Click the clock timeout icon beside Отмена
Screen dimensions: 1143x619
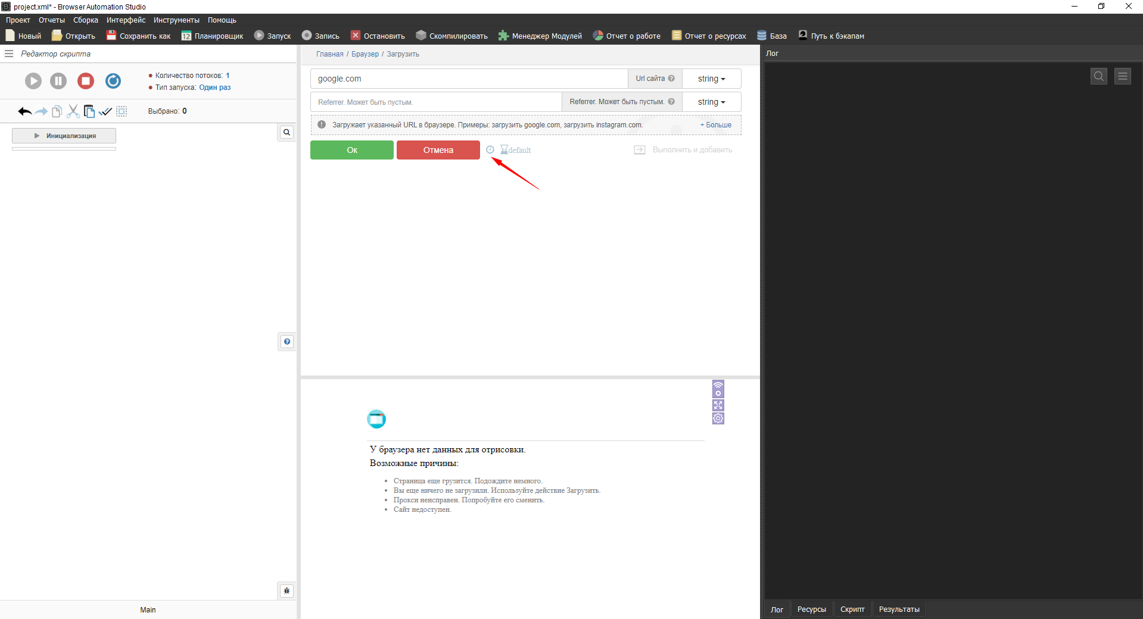(490, 150)
